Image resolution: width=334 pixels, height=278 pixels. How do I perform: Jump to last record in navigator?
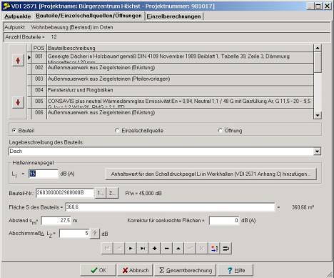point(143,249)
